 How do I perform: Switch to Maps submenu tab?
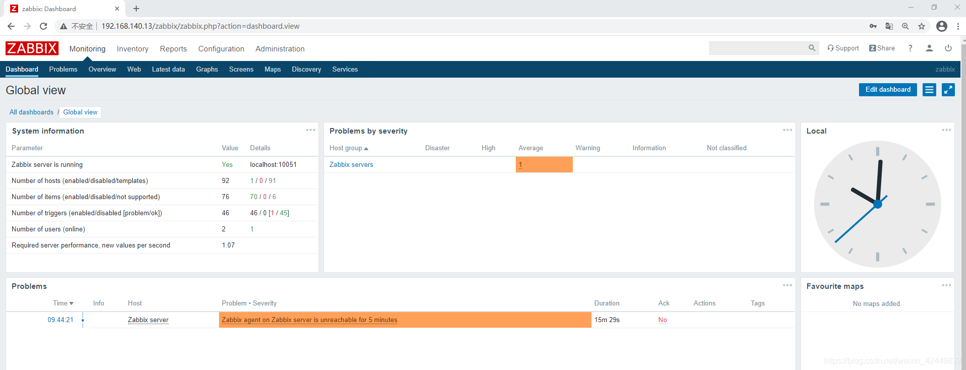[273, 70]
